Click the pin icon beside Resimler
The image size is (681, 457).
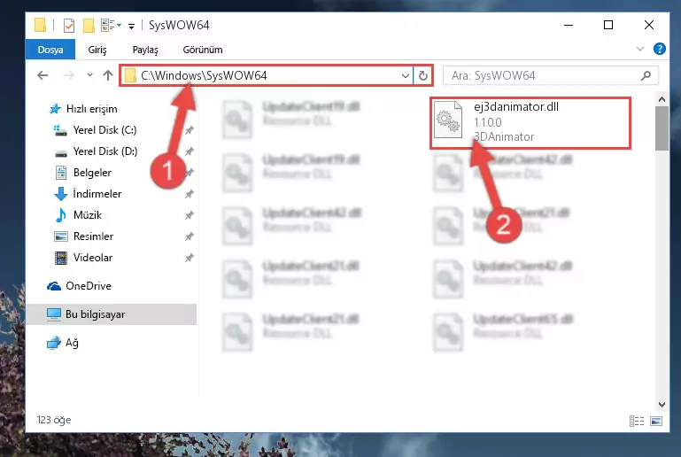[190, 236]
